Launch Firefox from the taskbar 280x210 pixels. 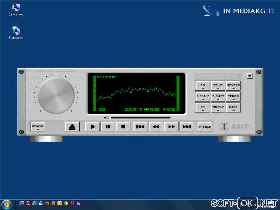point(53,203)
